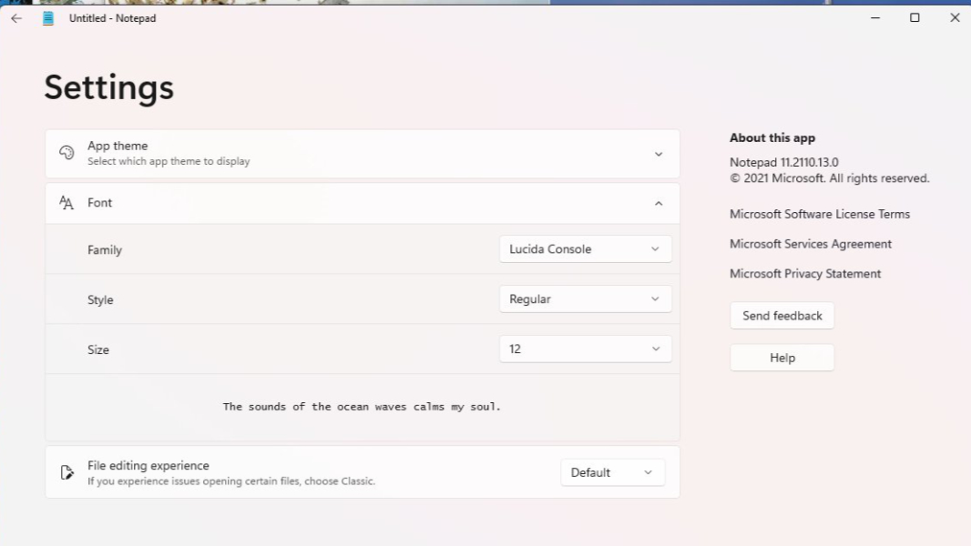
Task: Open the Style dropdown showing Regular
Action: coord(585,299)
